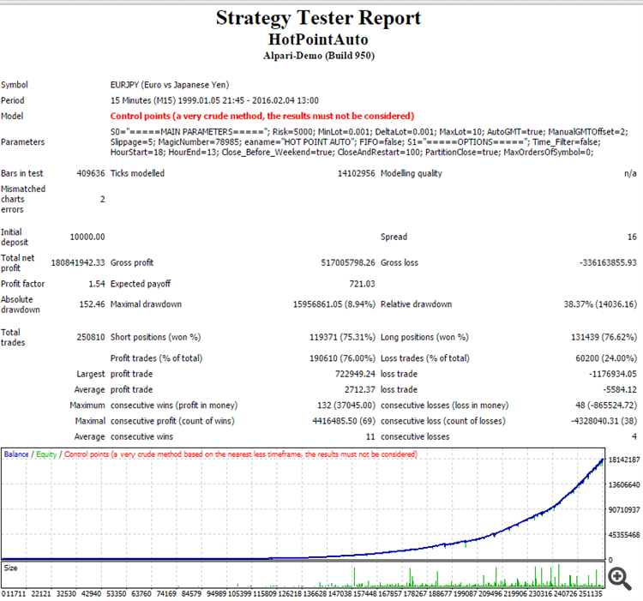Click the Profit factor value 1.54
This screenshot has height=601, width=643.
[97, 284]
